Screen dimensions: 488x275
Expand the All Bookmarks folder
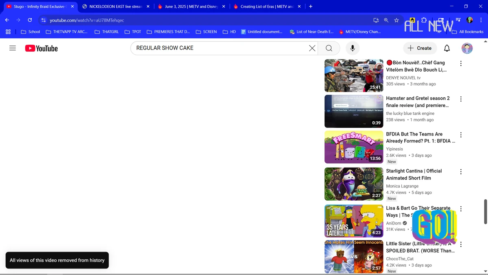pos(468,31)
